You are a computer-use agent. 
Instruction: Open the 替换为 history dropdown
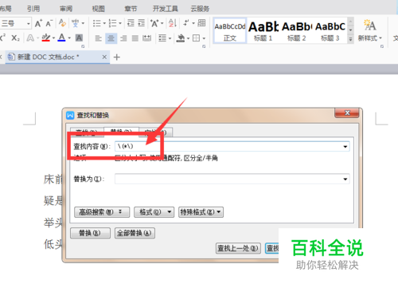[x=345, y=179]
